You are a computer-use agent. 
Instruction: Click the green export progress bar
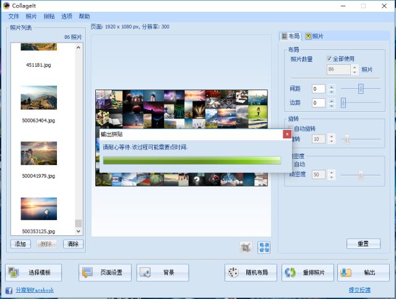coord(192,161)
